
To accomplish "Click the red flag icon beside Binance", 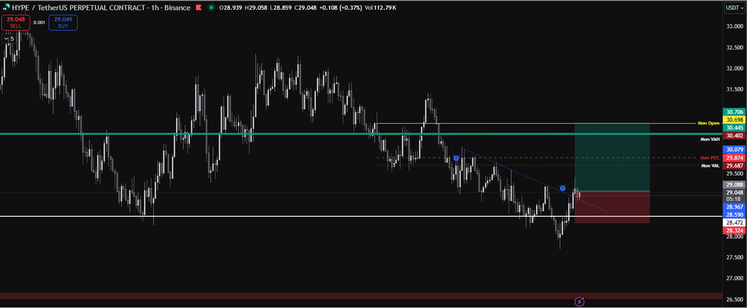I will pyautogui.click(x=199, y=8).
